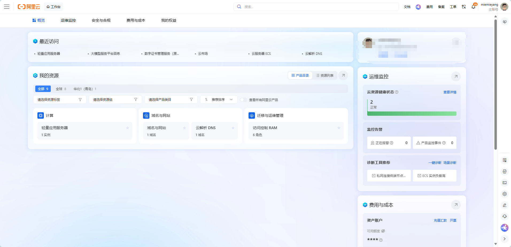Favorite the 访问控制 RAM card star
The image size is (511, 247).
(339, 128)
